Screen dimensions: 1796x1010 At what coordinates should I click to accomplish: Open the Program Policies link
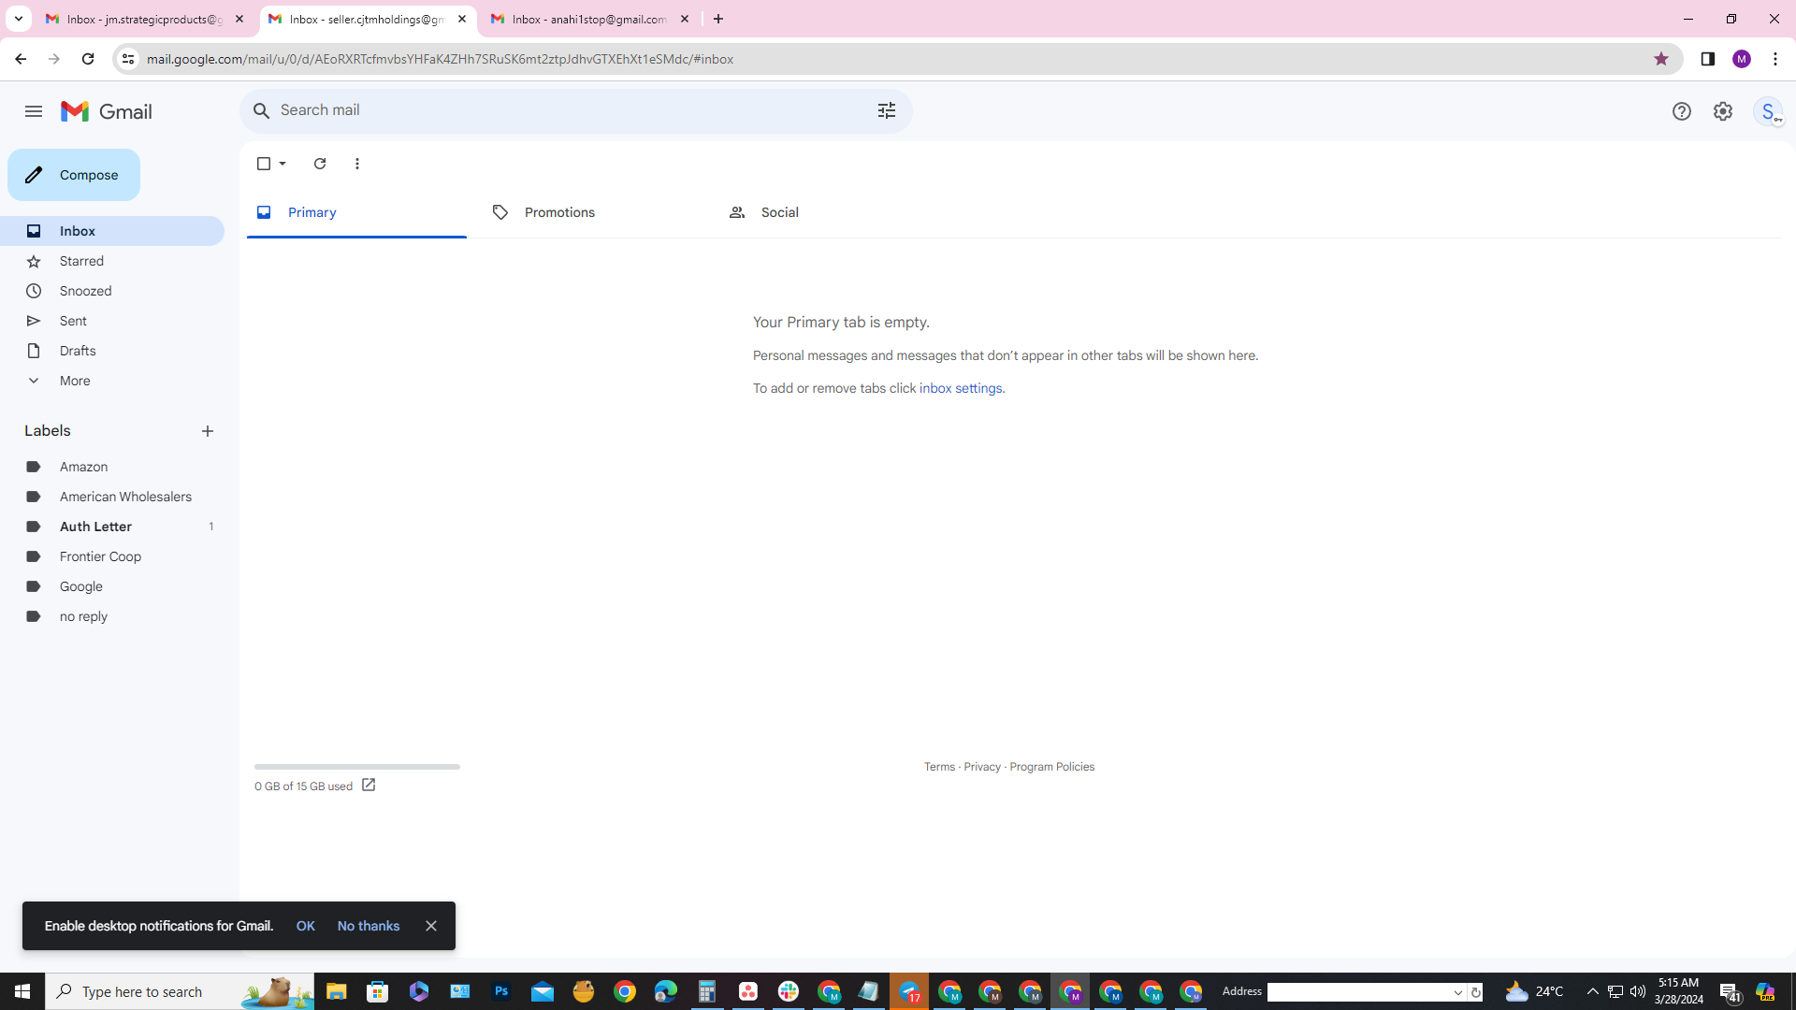[x=1051, y=767]
